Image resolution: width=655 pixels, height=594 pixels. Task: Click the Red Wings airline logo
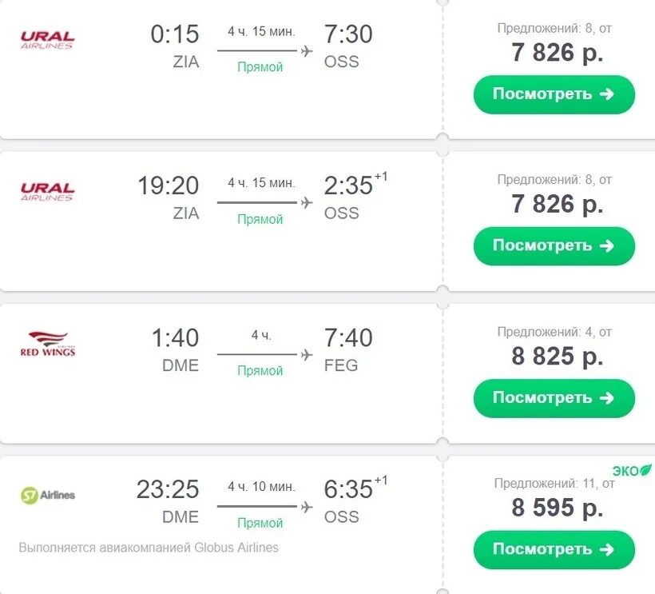pyautogui.click(x=47, y=344)
